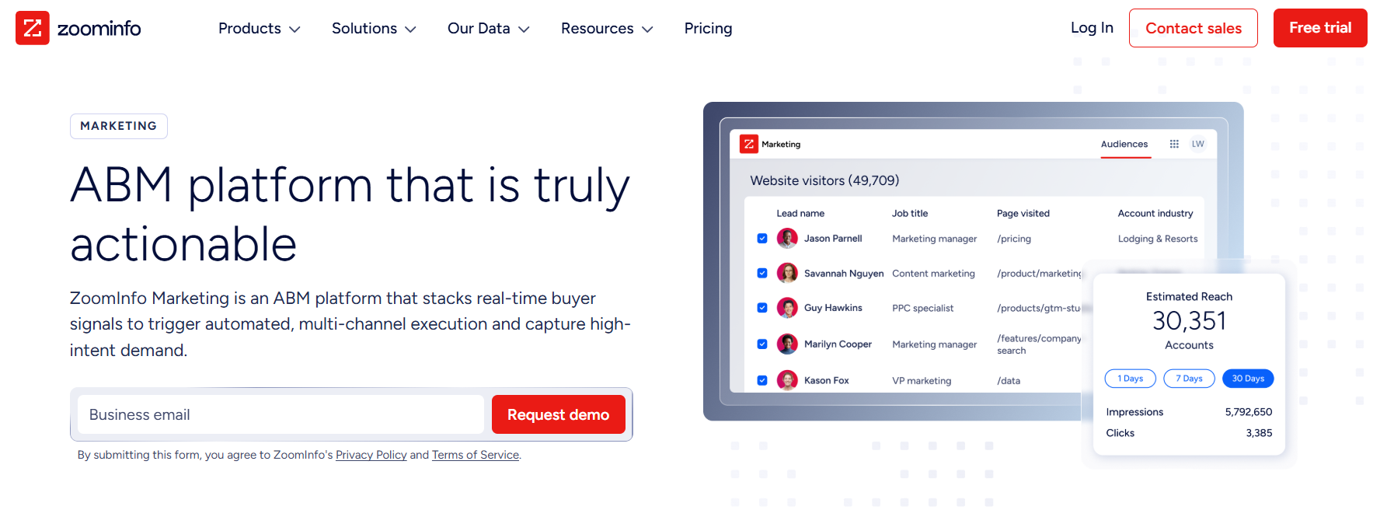Screen dimensions: 1394x510
Task: Toggle the checkbox for Marilyn Cooper
Action: point(762,344)
